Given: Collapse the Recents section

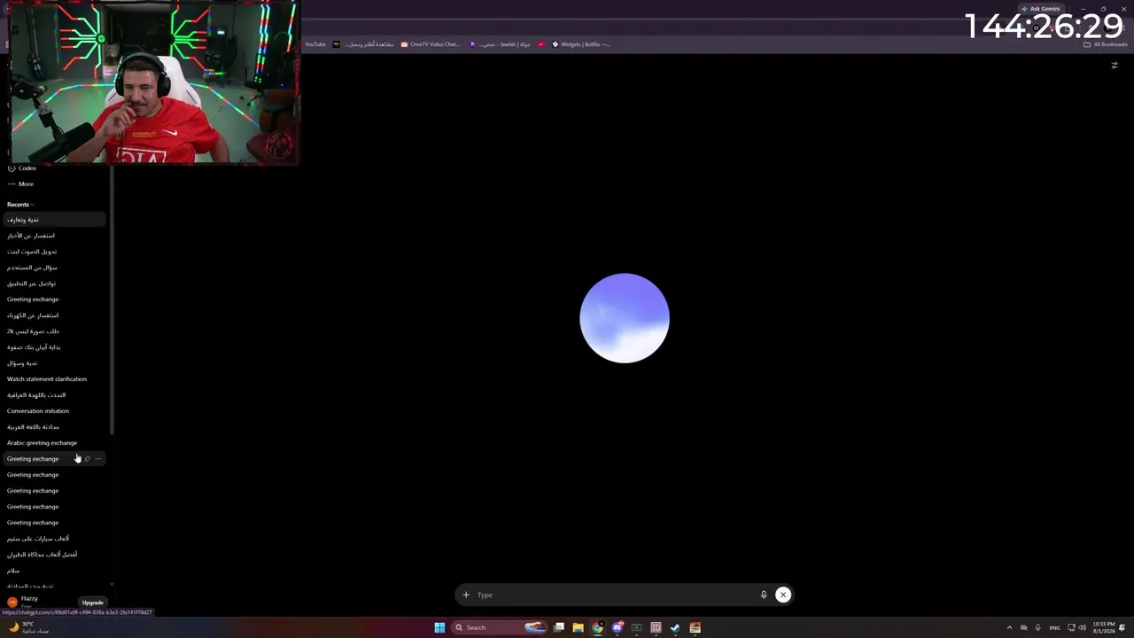Looking at the screenshot, I should 19,205.
